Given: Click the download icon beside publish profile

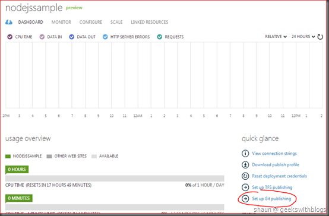Looking at the screenshot, I should 245,165.
